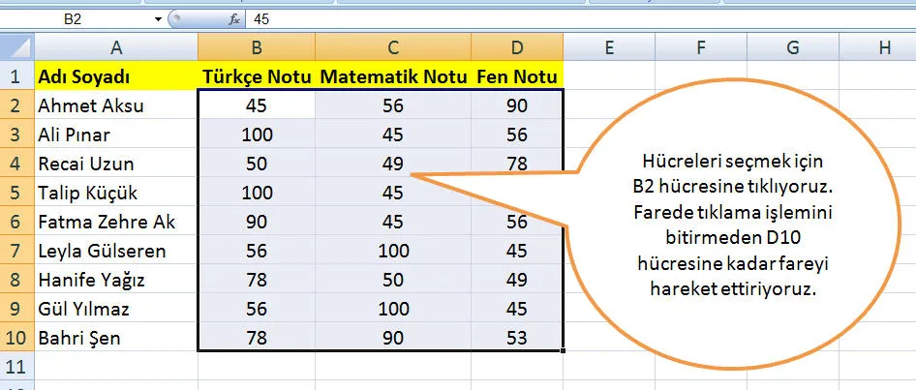916x390 pixels.
Task: Select column F header
Action: [x=700, y=46]
